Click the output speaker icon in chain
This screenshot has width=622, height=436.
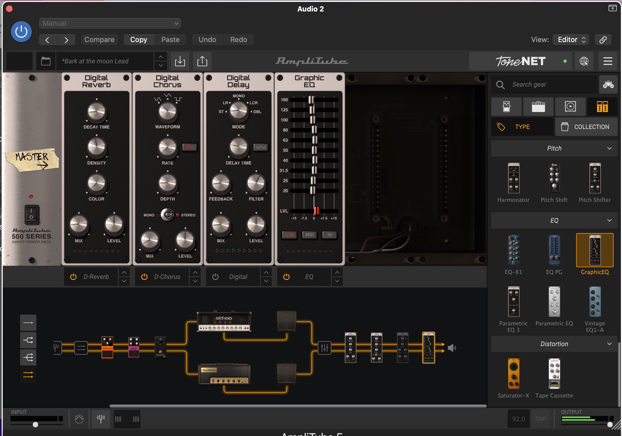click(452, 348)
